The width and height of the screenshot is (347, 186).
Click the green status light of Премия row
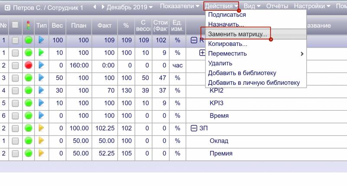28,153
